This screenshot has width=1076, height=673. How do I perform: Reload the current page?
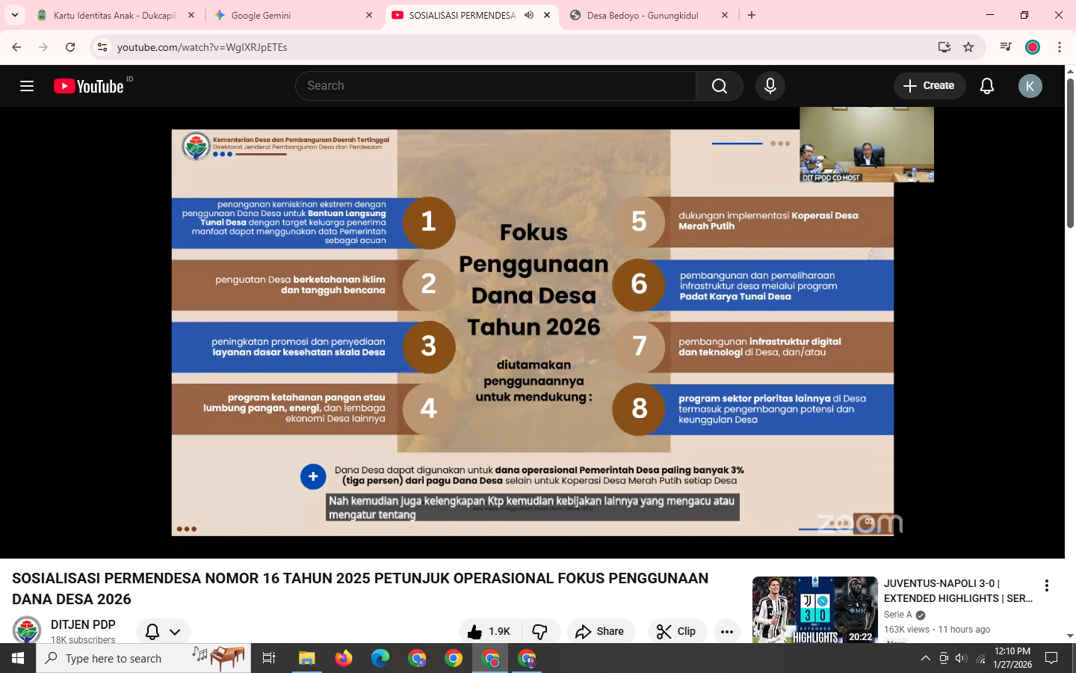pyautogui.click(x=70, y=46)
